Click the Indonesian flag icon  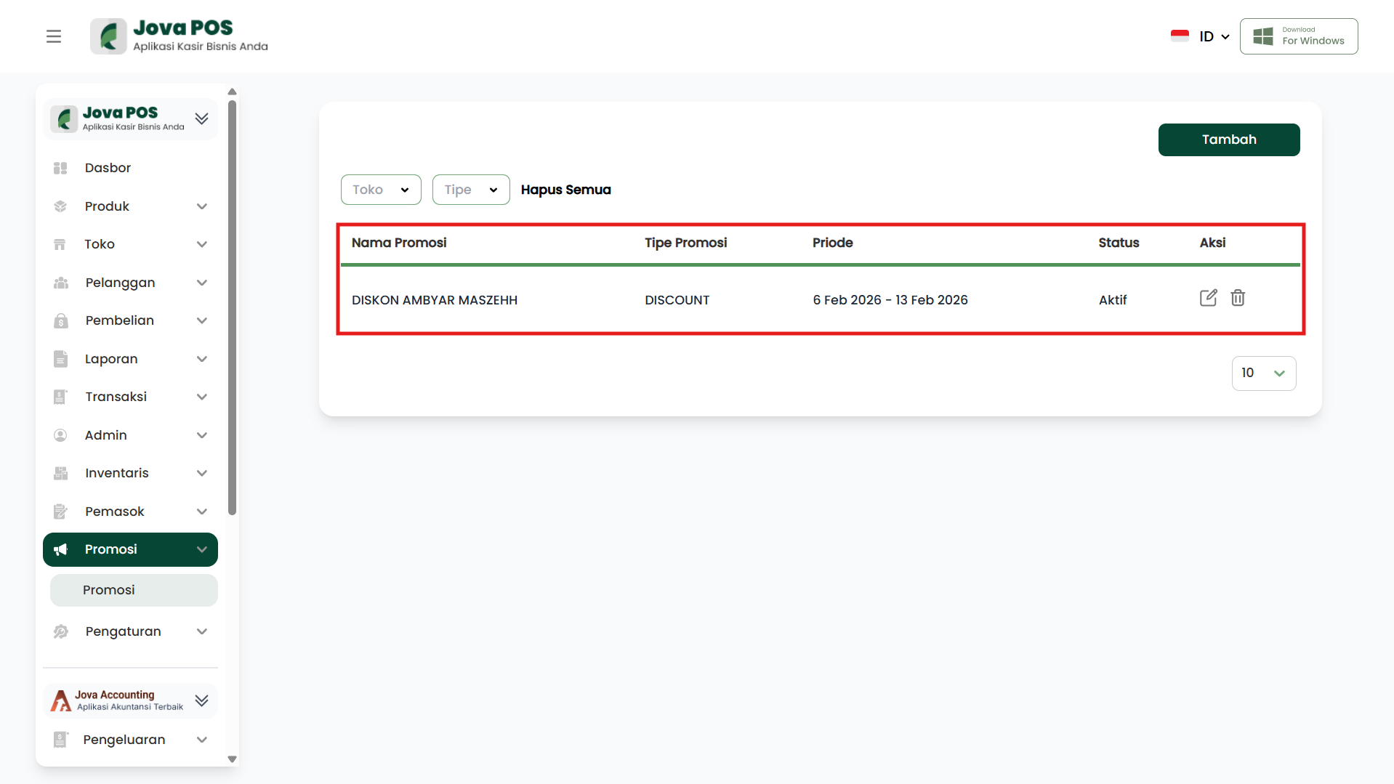pyautogui.click(x=1180, y=36)
